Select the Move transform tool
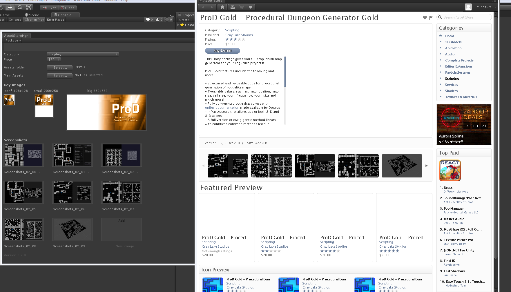The image size is (511, 292). (10, 8)
